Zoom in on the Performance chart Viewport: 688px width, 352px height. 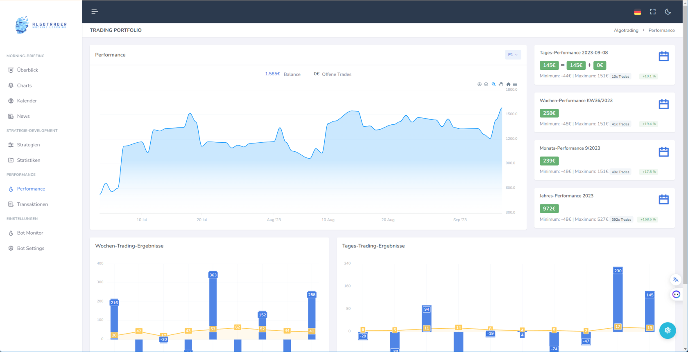(480, 84)
